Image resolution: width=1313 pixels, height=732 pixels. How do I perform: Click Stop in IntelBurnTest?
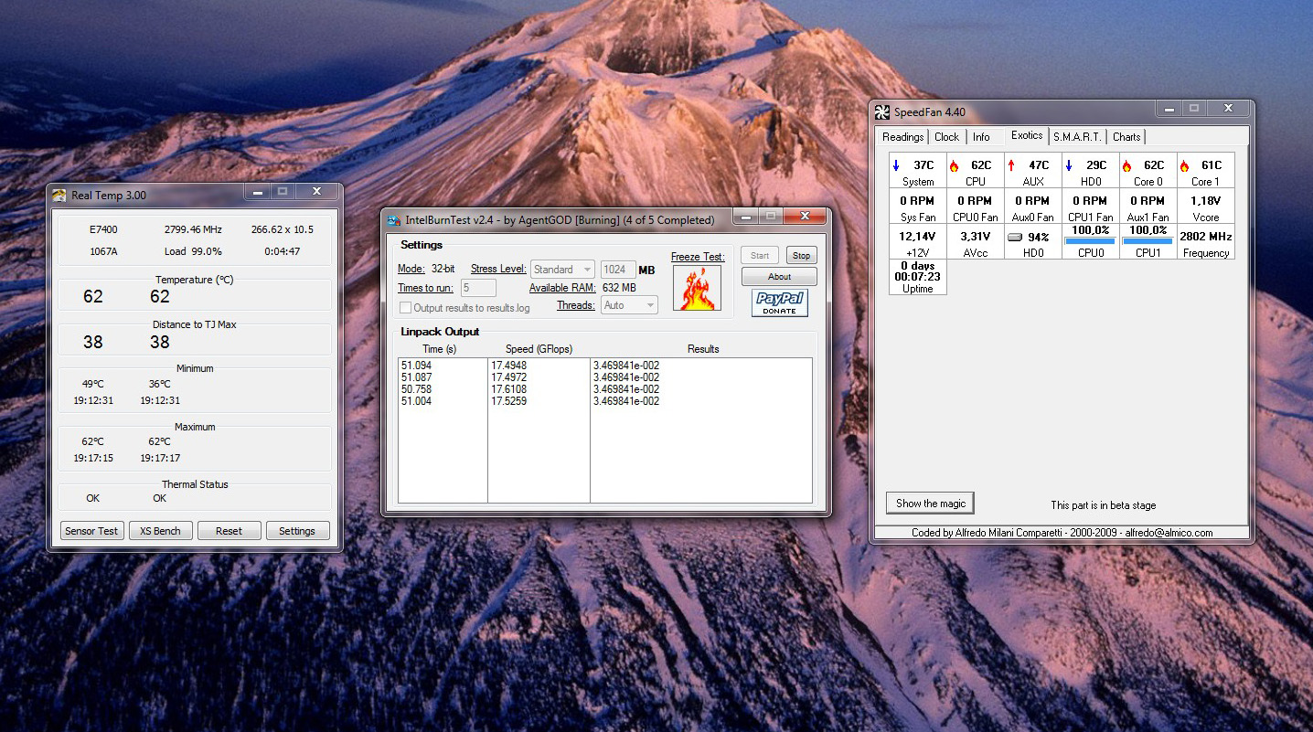801,256
